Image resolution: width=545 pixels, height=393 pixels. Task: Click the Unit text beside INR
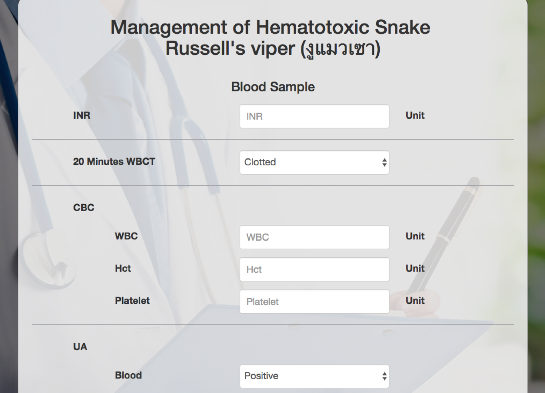coord(415,115)
